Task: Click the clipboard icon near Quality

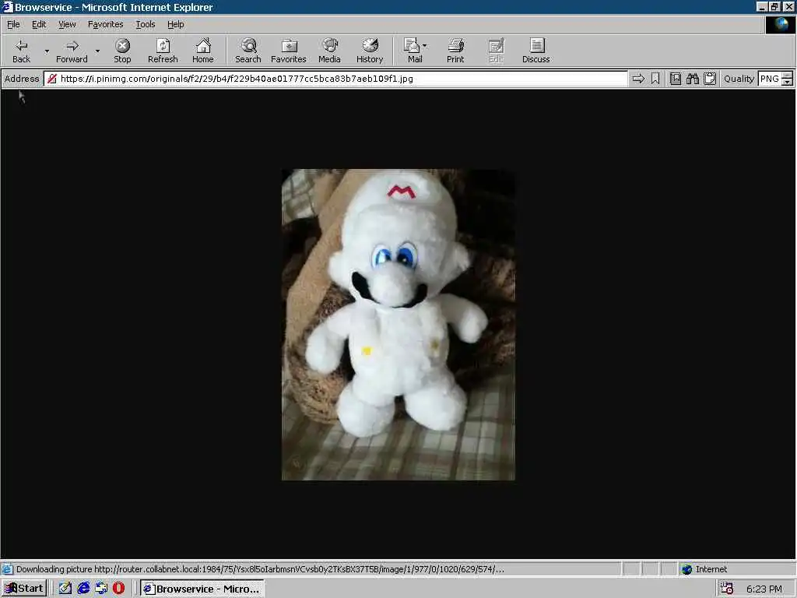Action: point(710,79)
